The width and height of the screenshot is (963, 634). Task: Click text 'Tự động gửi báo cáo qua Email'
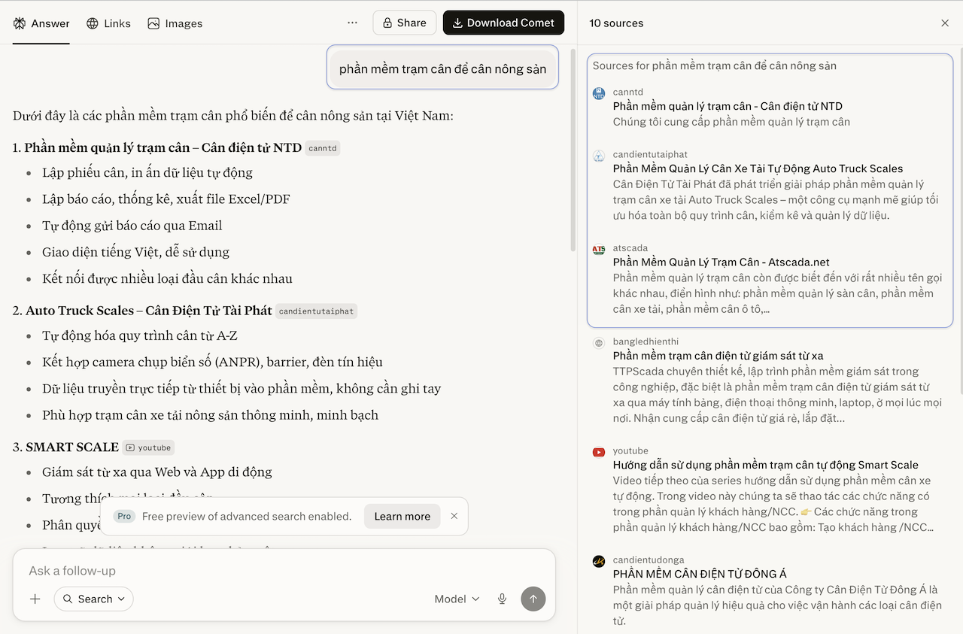pos(132,226)
